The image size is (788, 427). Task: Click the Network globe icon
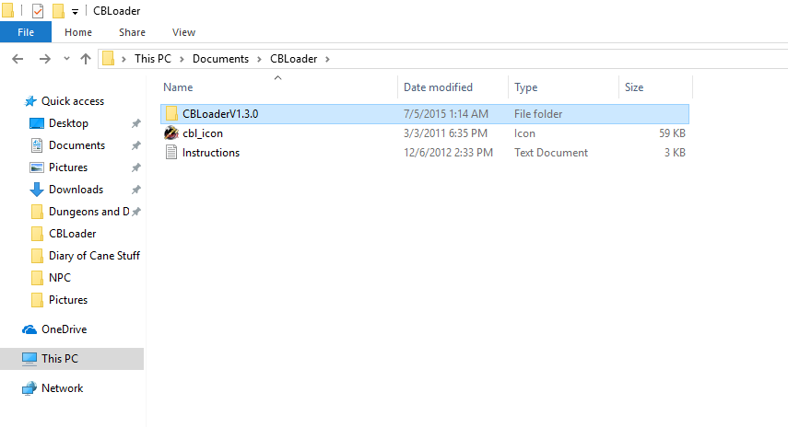click(x=29, y=388)
